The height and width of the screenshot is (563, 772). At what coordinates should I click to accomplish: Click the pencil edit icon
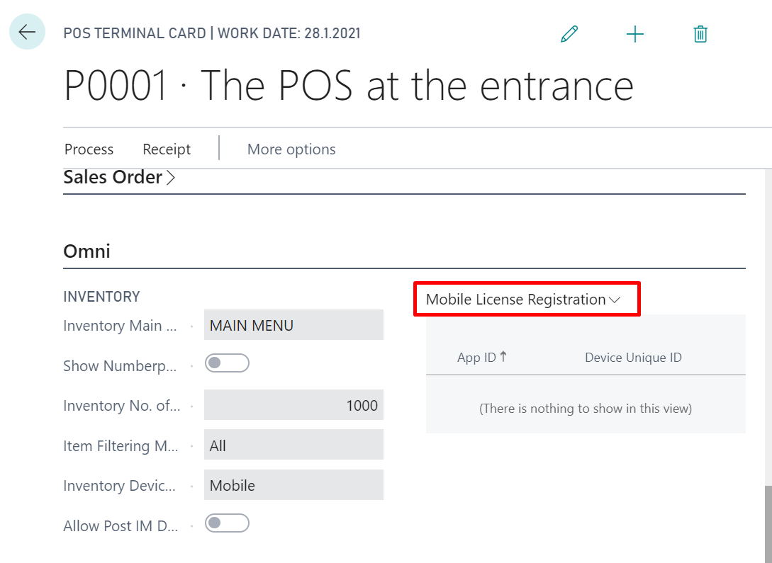pyautogui.click(x=569, y=34)
